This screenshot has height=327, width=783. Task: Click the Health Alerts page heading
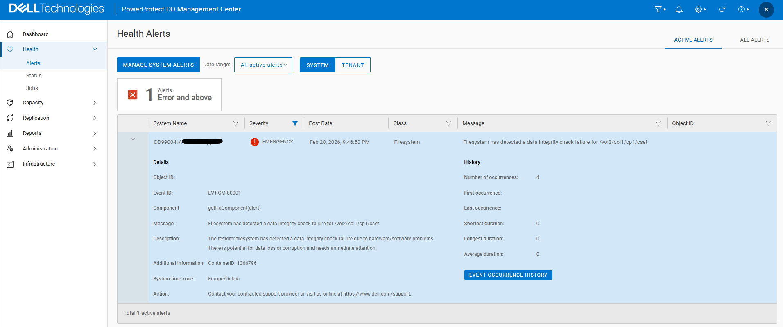point(144,34)
